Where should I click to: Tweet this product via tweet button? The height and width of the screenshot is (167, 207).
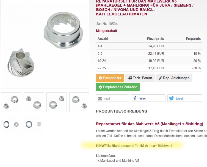(185, 98)
